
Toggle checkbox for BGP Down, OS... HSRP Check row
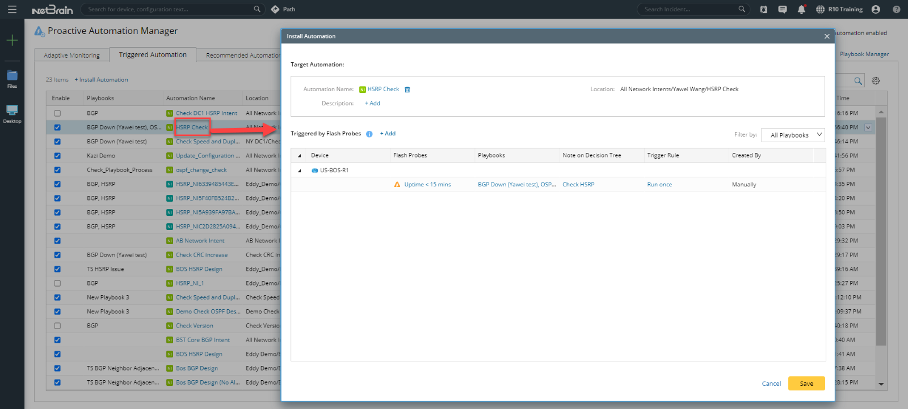(x=57, y=127)
